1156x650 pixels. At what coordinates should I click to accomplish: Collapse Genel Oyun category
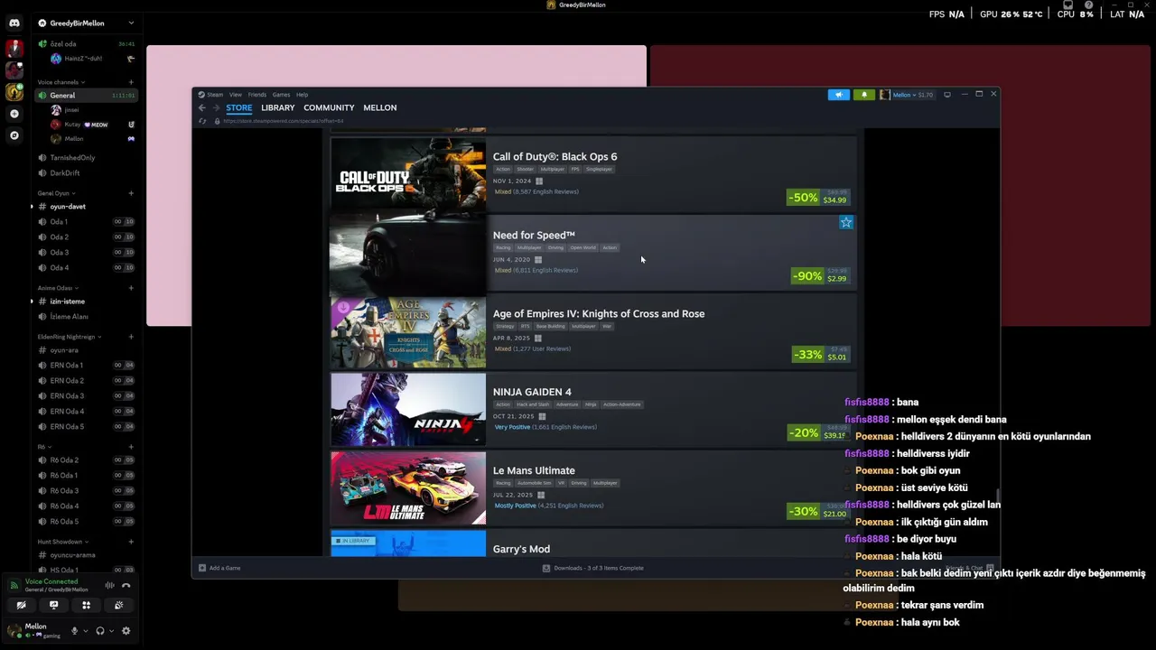56,193
